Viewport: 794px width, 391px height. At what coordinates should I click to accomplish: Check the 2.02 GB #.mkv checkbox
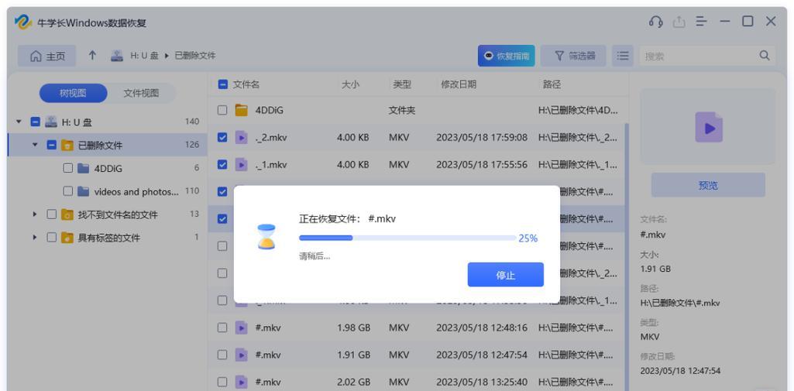[x=222, y=382]
